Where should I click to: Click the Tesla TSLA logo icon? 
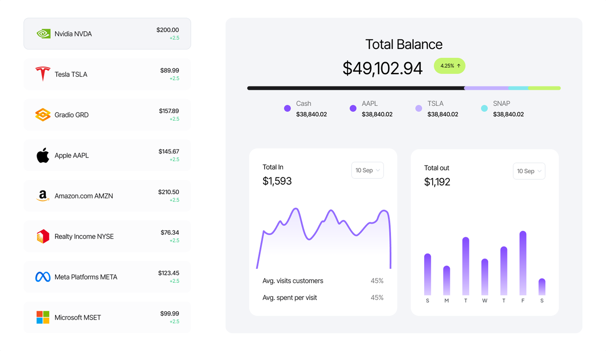(x=43, y=74)
